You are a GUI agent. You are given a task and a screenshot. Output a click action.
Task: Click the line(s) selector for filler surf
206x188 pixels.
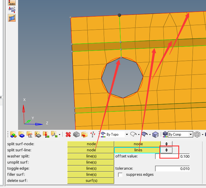tap(91, 175)
